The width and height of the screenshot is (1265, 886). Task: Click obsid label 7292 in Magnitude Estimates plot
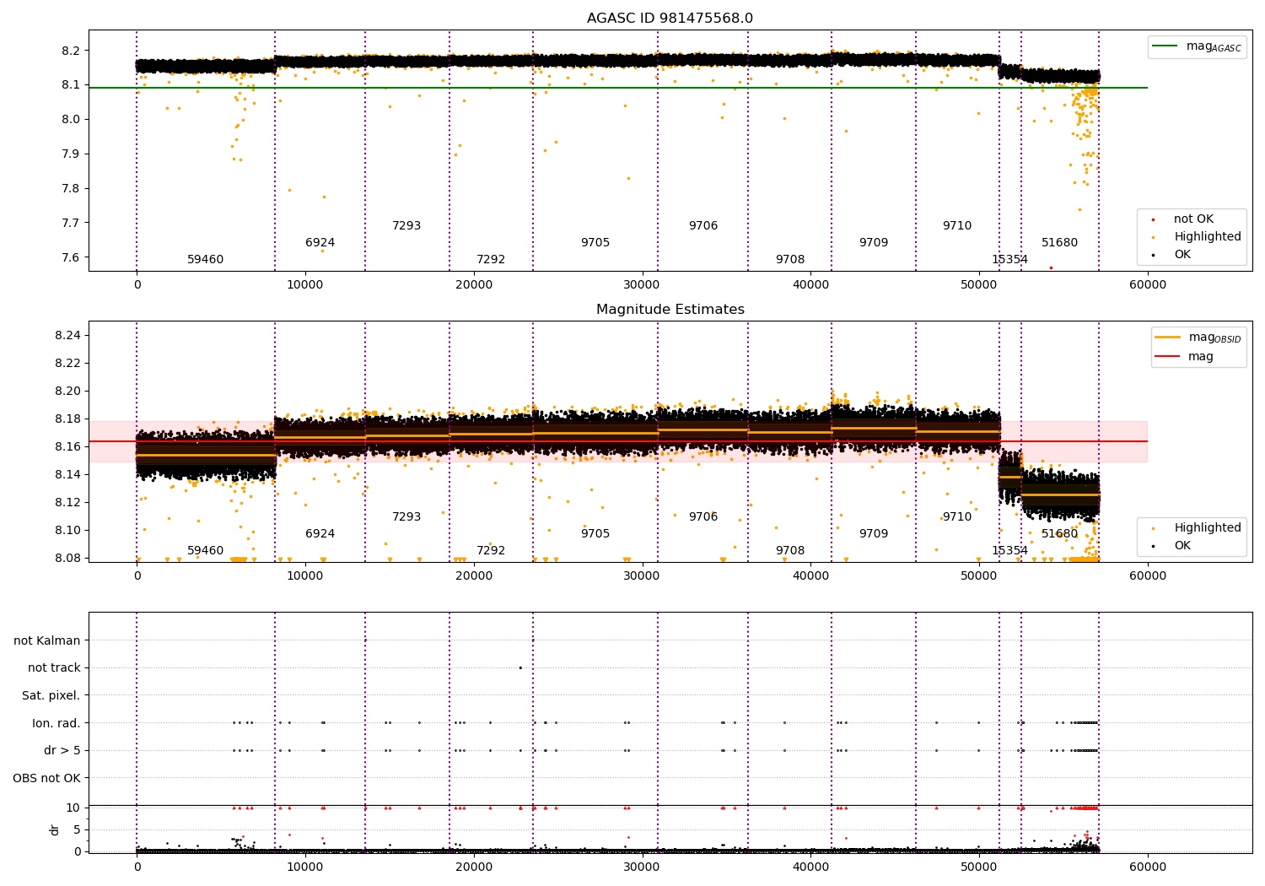tap(491, 551)
